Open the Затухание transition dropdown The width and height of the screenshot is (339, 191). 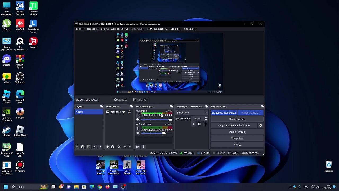(191, 112)
